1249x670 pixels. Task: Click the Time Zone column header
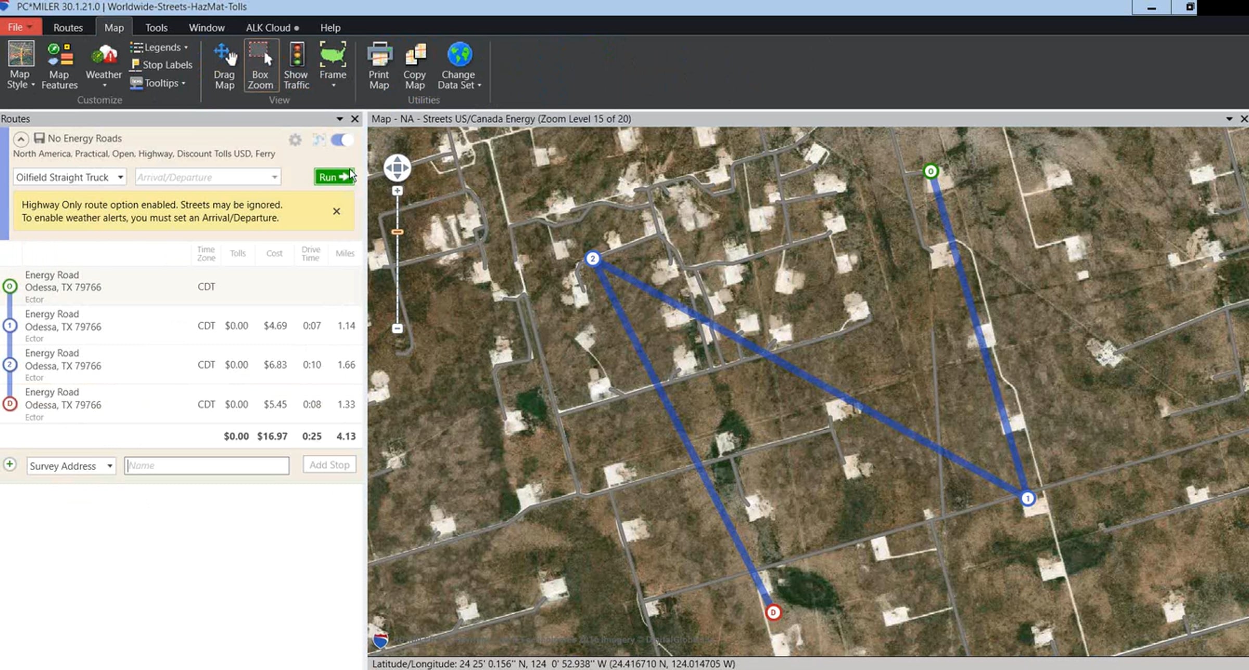pos(206,253)
